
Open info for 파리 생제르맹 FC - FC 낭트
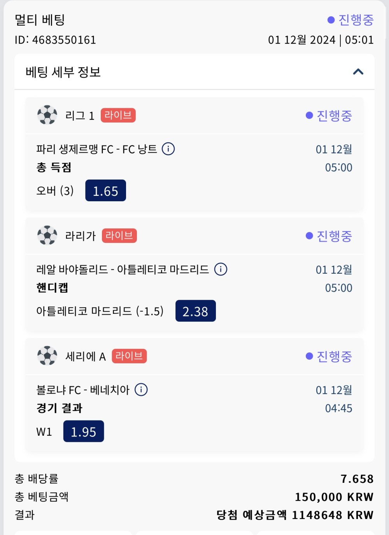click(168, 149)
